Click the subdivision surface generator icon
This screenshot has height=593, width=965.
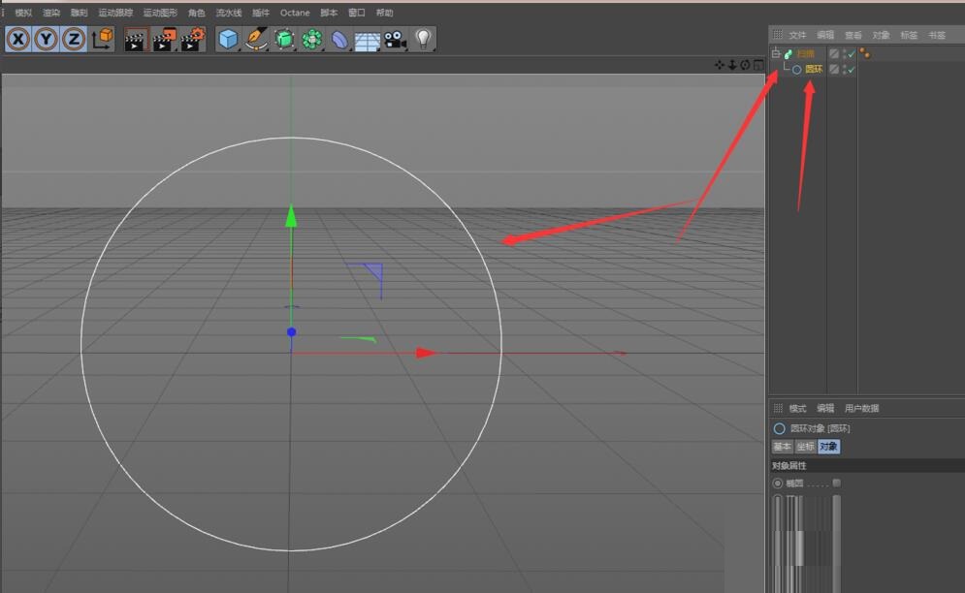click(283, 39)
